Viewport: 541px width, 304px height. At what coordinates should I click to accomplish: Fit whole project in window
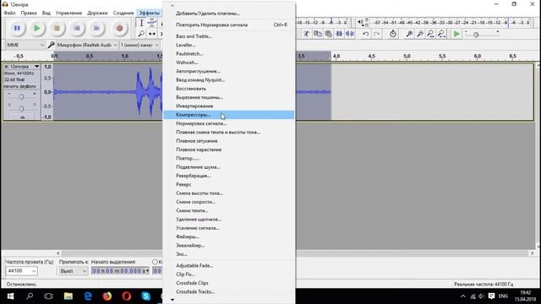click(x=441, y=34)
